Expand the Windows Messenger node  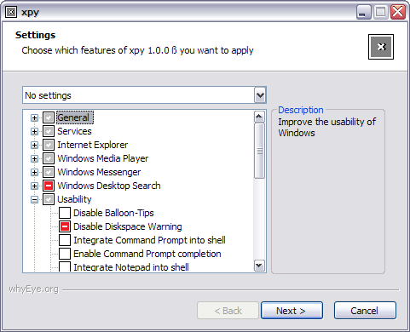click(x=34, y=172)
